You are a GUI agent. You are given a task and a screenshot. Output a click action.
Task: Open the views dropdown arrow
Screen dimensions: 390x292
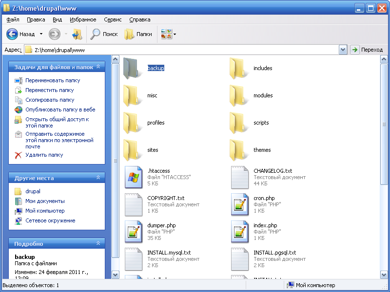pyautogui.click(x=175, y=34)
